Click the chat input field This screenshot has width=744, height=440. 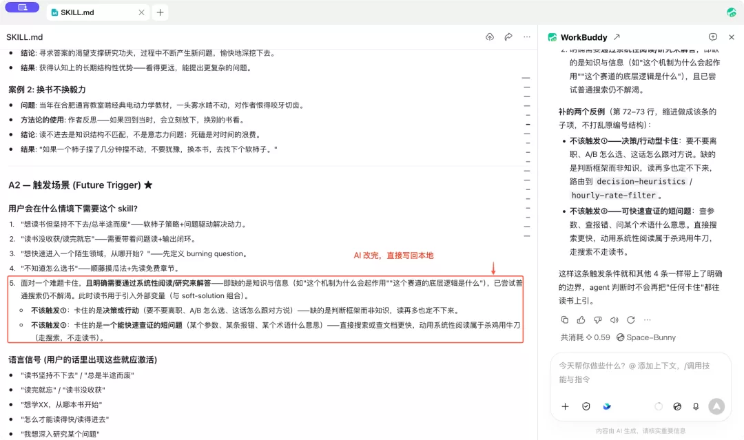click(x=641, y=373)
